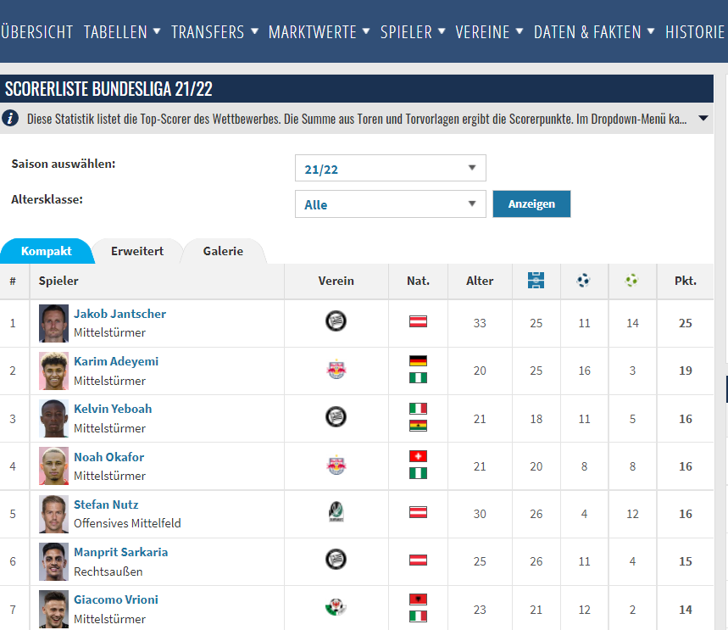Sort by the assists green ball icon

(x=631, y=281)
